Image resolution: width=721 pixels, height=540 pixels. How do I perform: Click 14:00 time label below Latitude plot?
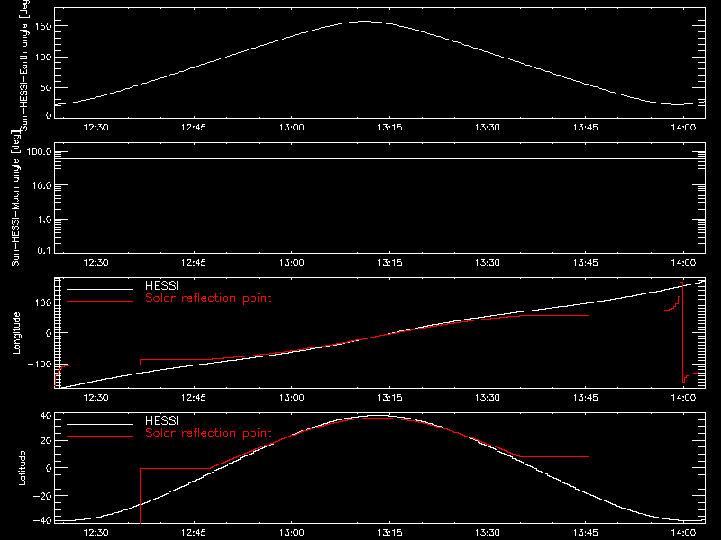[x=683, y=532]
